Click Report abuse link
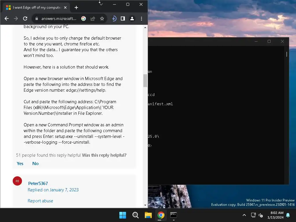The height and width of the screenshot is (222, 296). coord(40,201)
